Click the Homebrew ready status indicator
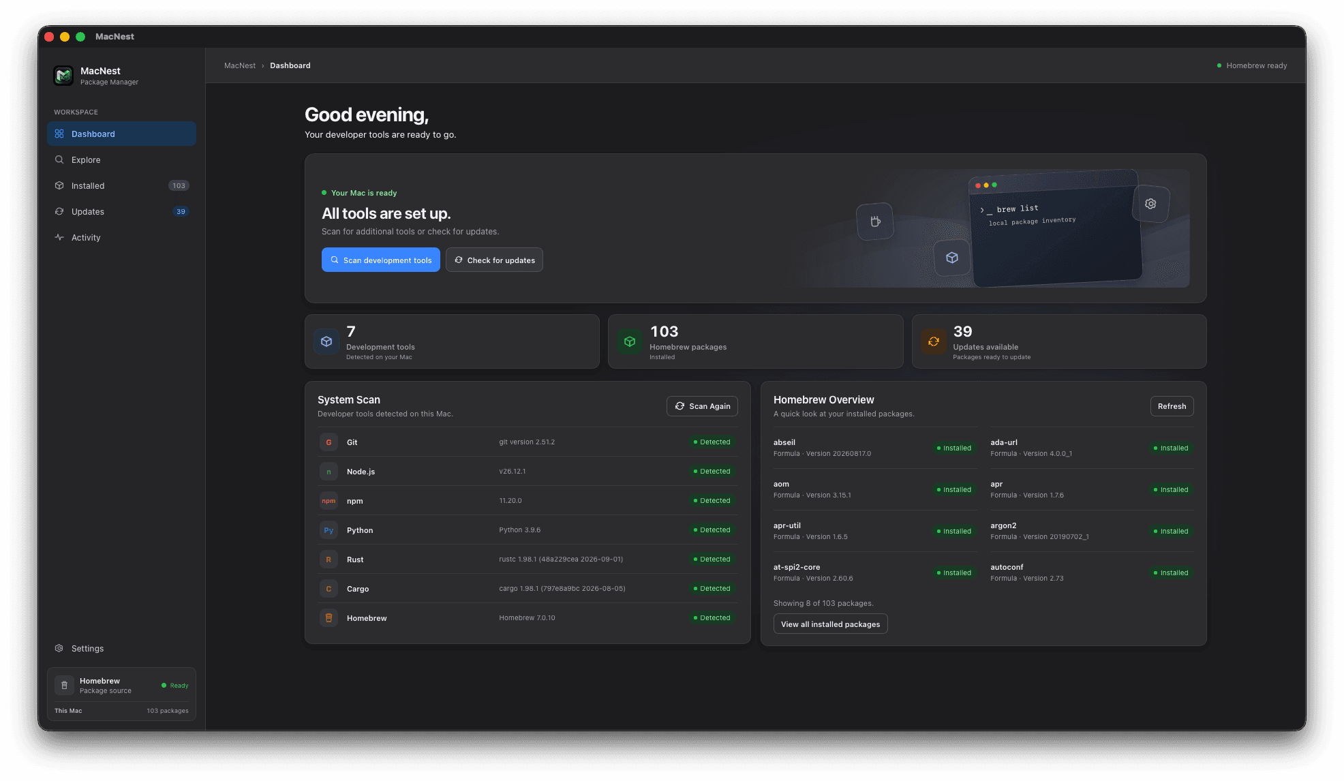Viewport: 1344px width, 781px height. [x=1252, y=65]
